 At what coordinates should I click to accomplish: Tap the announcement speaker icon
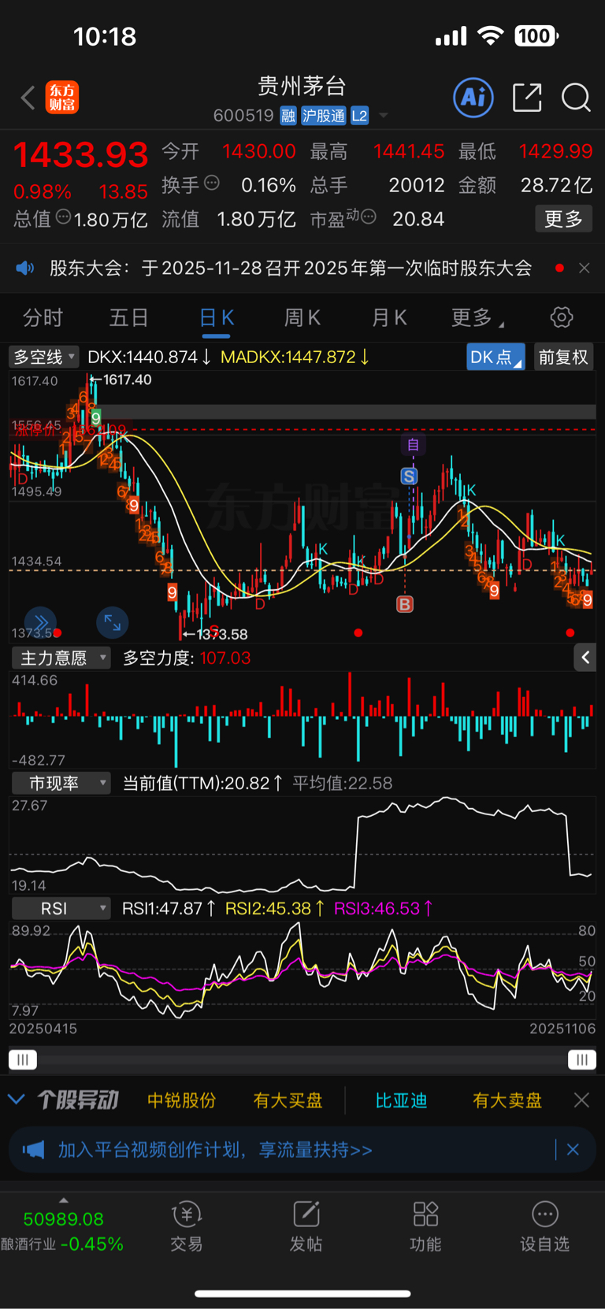[x=25, y=268]
